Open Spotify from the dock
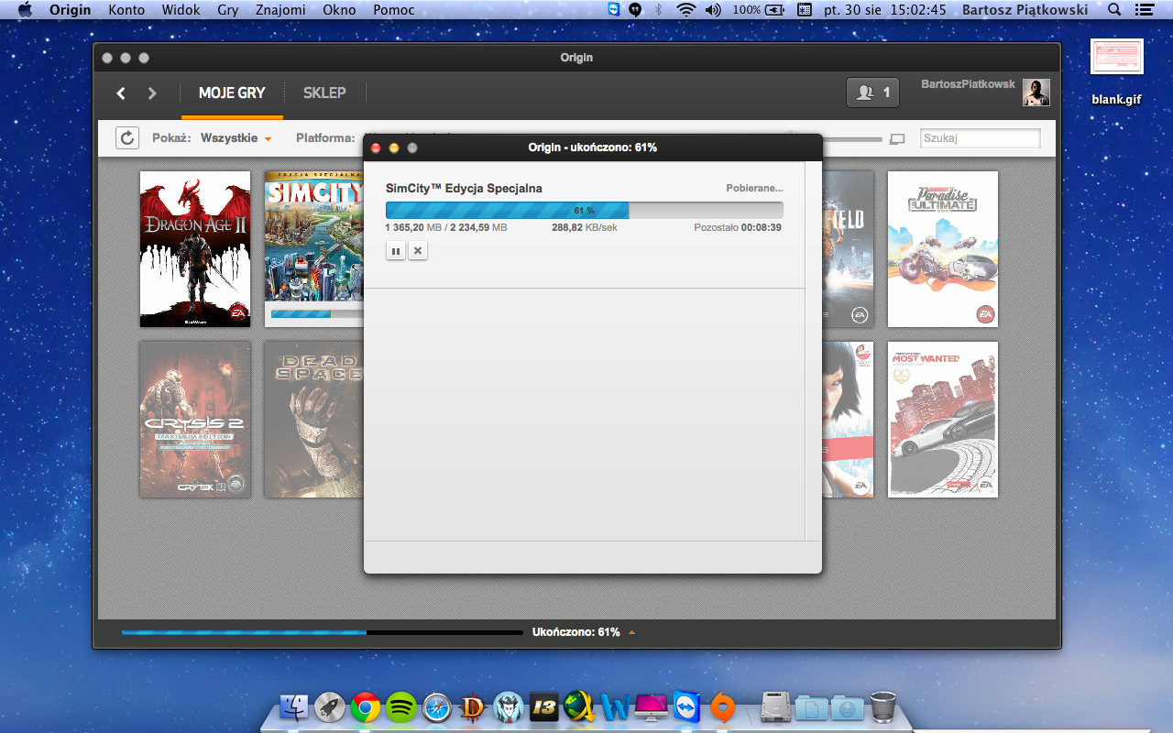1173x733 pixels. point(401,706)
